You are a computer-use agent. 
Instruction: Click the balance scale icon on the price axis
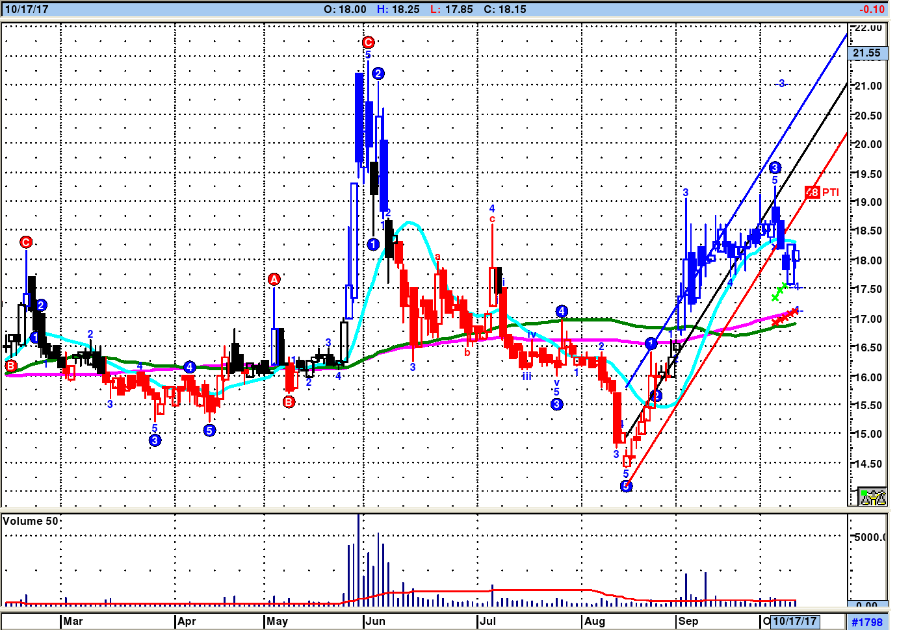click(x=873, y=497)
